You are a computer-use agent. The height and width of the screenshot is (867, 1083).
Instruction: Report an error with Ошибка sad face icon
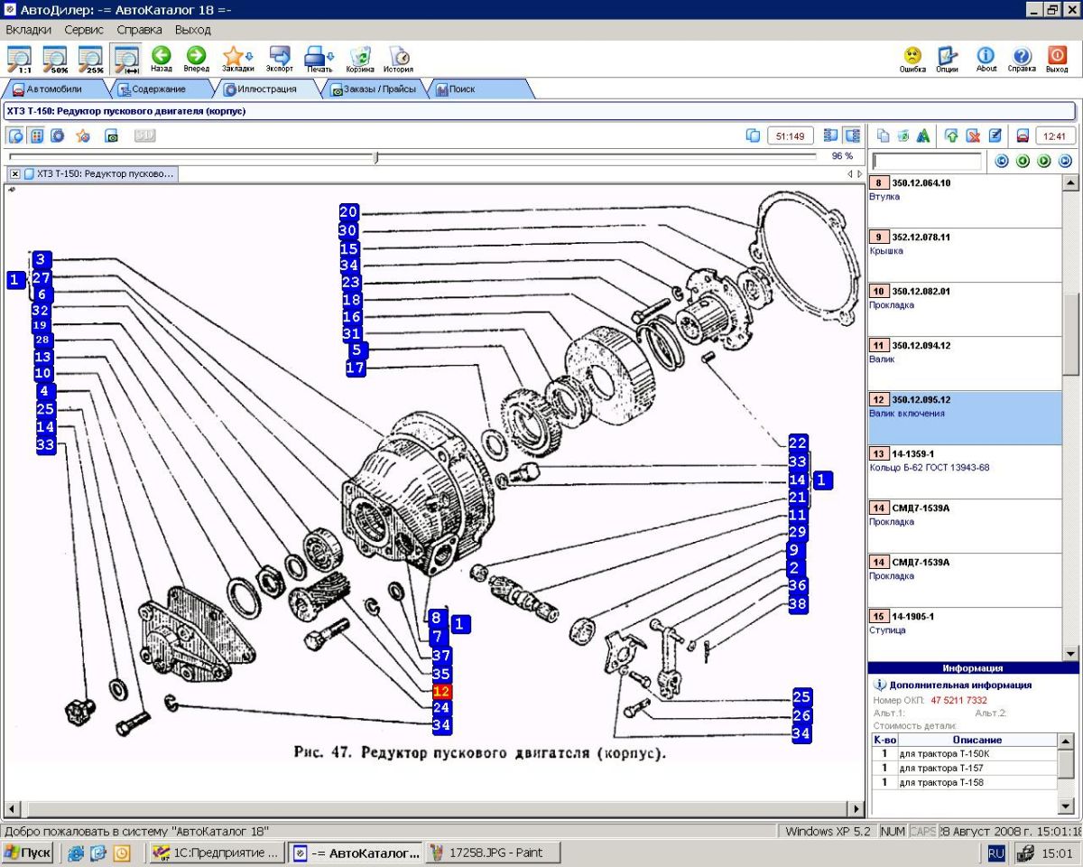(912, 56)
